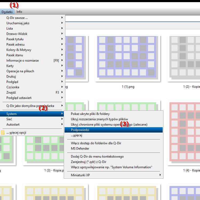Select the green thumbnail above 1 (3) - Kopie
The width and height of the screenshot is (200, 200).
click(43, 150)
